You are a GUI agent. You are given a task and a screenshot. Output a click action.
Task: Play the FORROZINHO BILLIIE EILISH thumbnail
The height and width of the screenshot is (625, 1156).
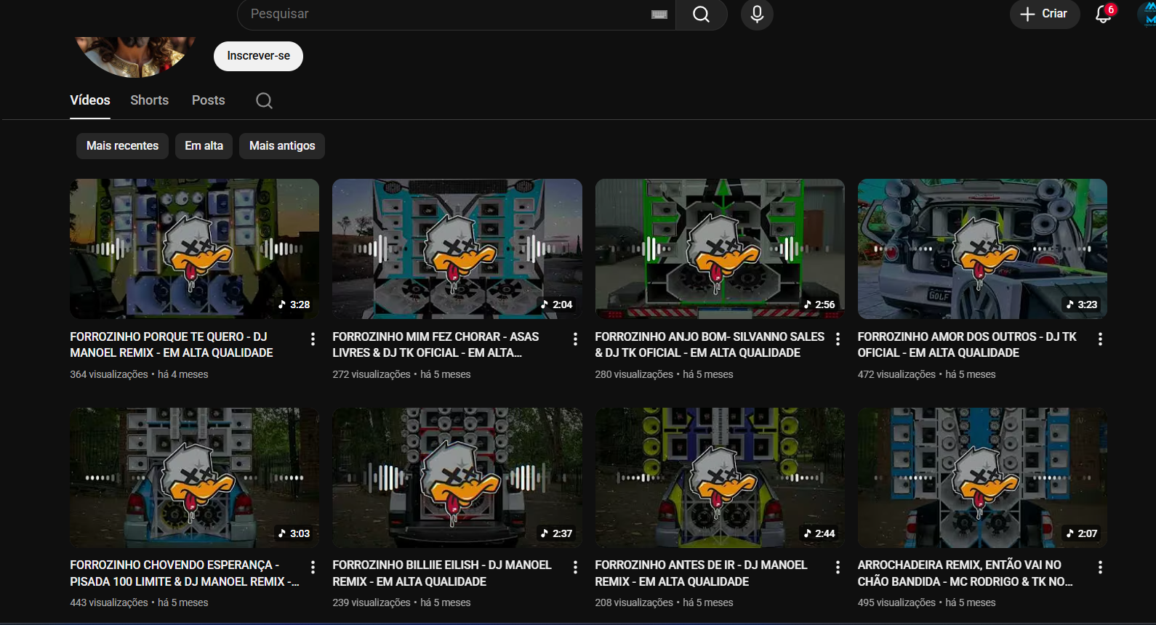click(457, 477)
